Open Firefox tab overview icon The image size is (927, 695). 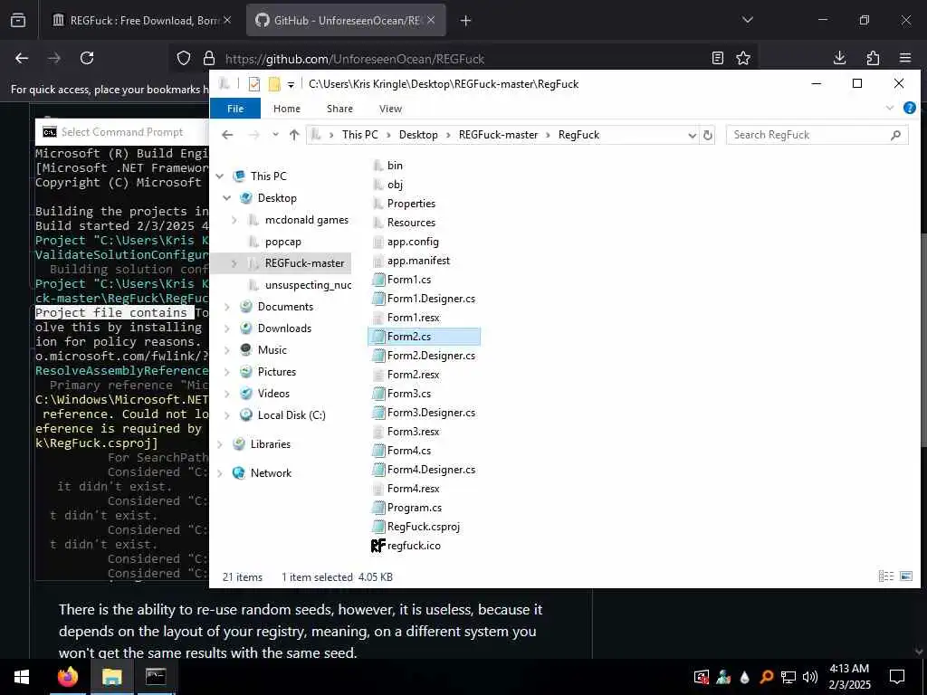(x=18, y=21)
